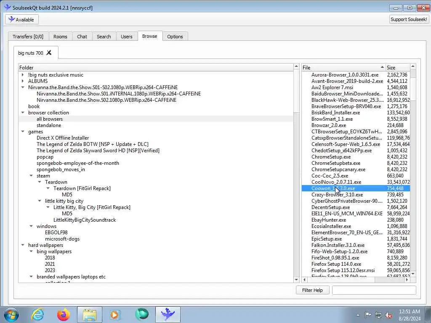The height and width of the screenshot is (323, 431).
Task: Select file Crazy-Browser_3.10.exe
Action: point(337,195)
